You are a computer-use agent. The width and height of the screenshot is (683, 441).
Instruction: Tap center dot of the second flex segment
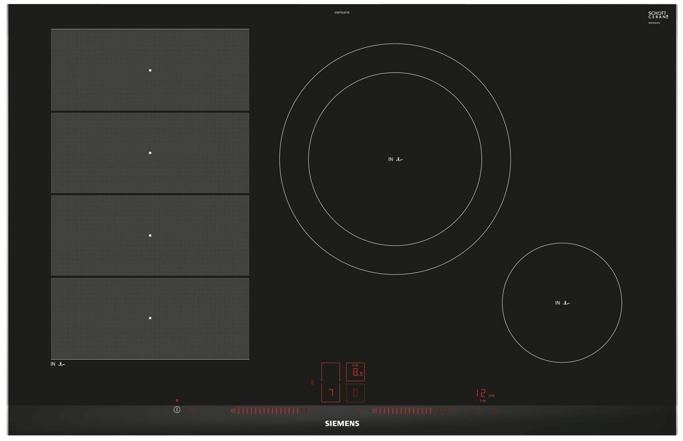coord(150,153)
